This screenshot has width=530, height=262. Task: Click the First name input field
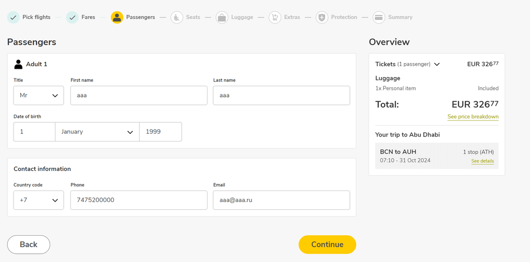(x=139, y=96)
